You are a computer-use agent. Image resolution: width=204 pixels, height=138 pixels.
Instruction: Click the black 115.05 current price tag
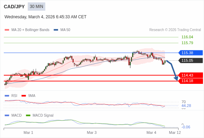pyautogui.click(x=191, y=60)
